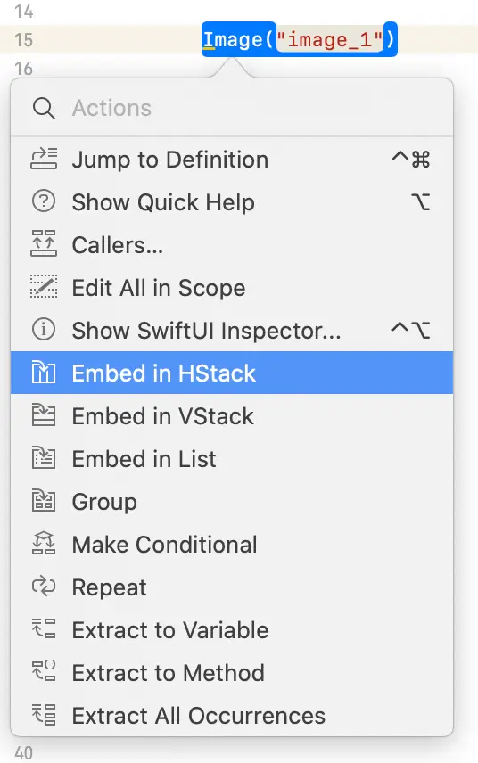
Task: Click the Embed in VStack icon
Action: click(44, 415)
